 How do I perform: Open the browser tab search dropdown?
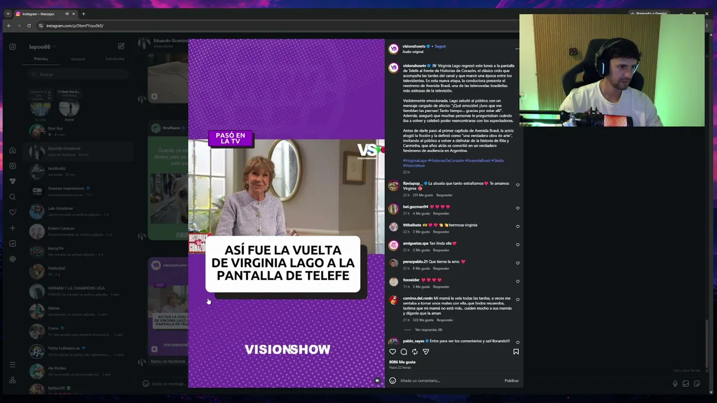[8, 14]
